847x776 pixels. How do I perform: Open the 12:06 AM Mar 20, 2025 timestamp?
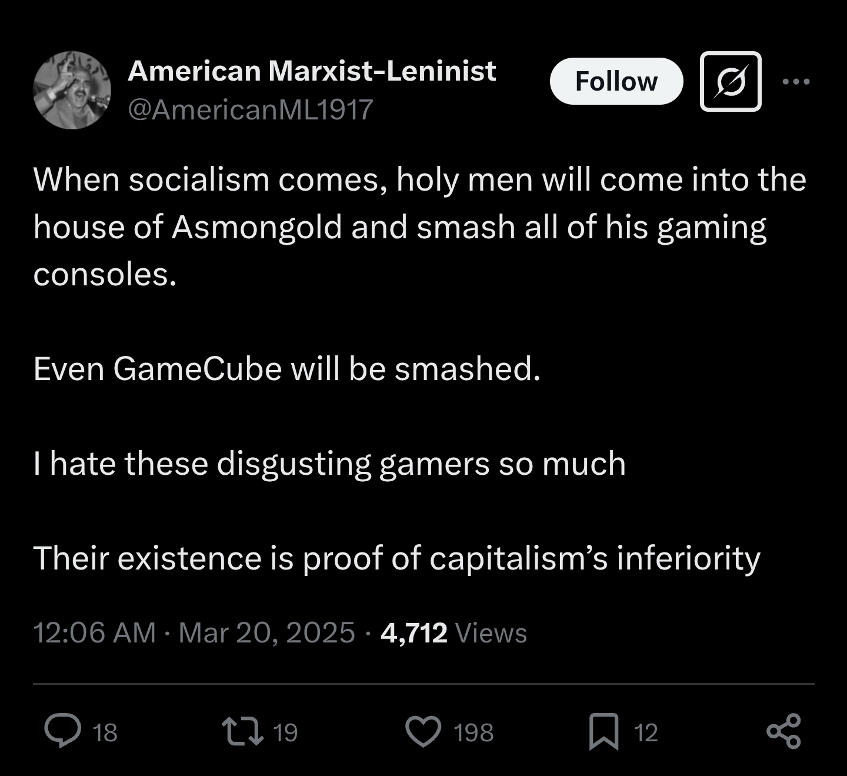(194, 633)
